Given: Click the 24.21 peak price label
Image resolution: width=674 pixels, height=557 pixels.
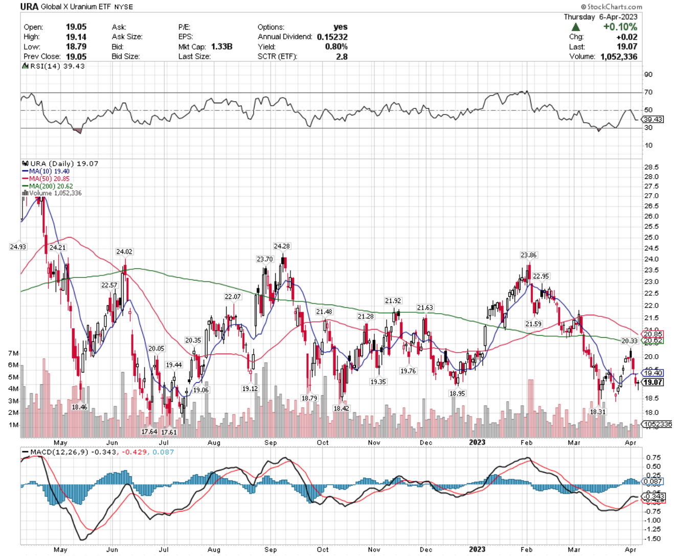Looking at the screenshot, I should (x=58, y=247).
